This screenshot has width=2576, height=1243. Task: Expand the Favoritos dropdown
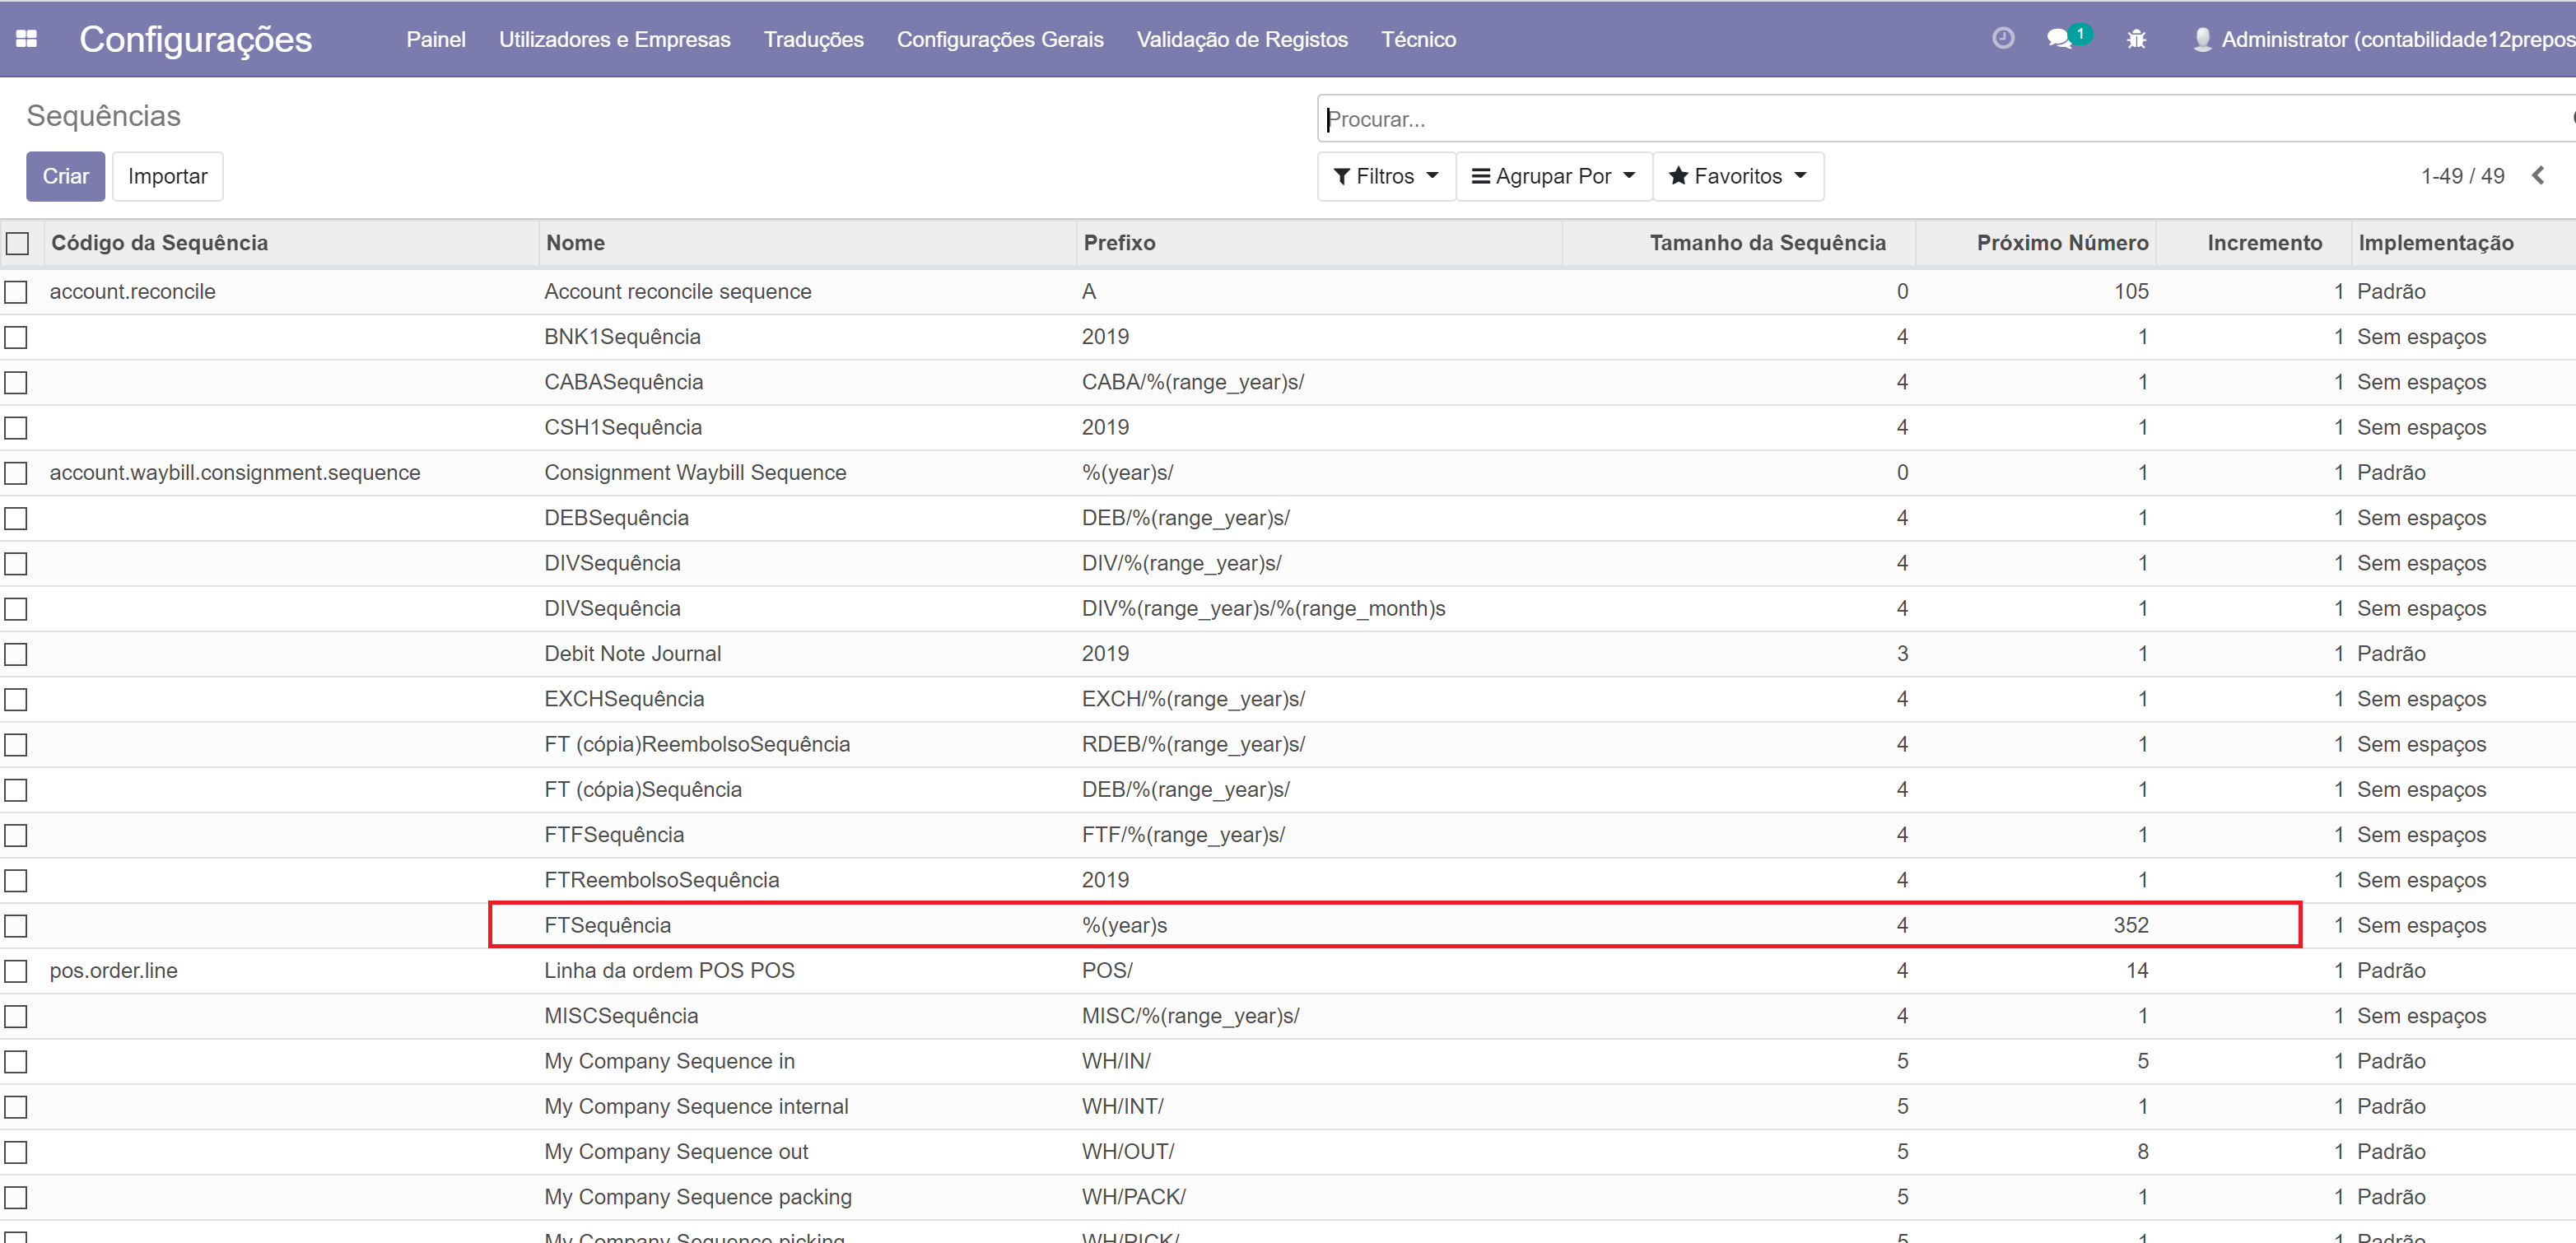click(x=1738, y=176)
